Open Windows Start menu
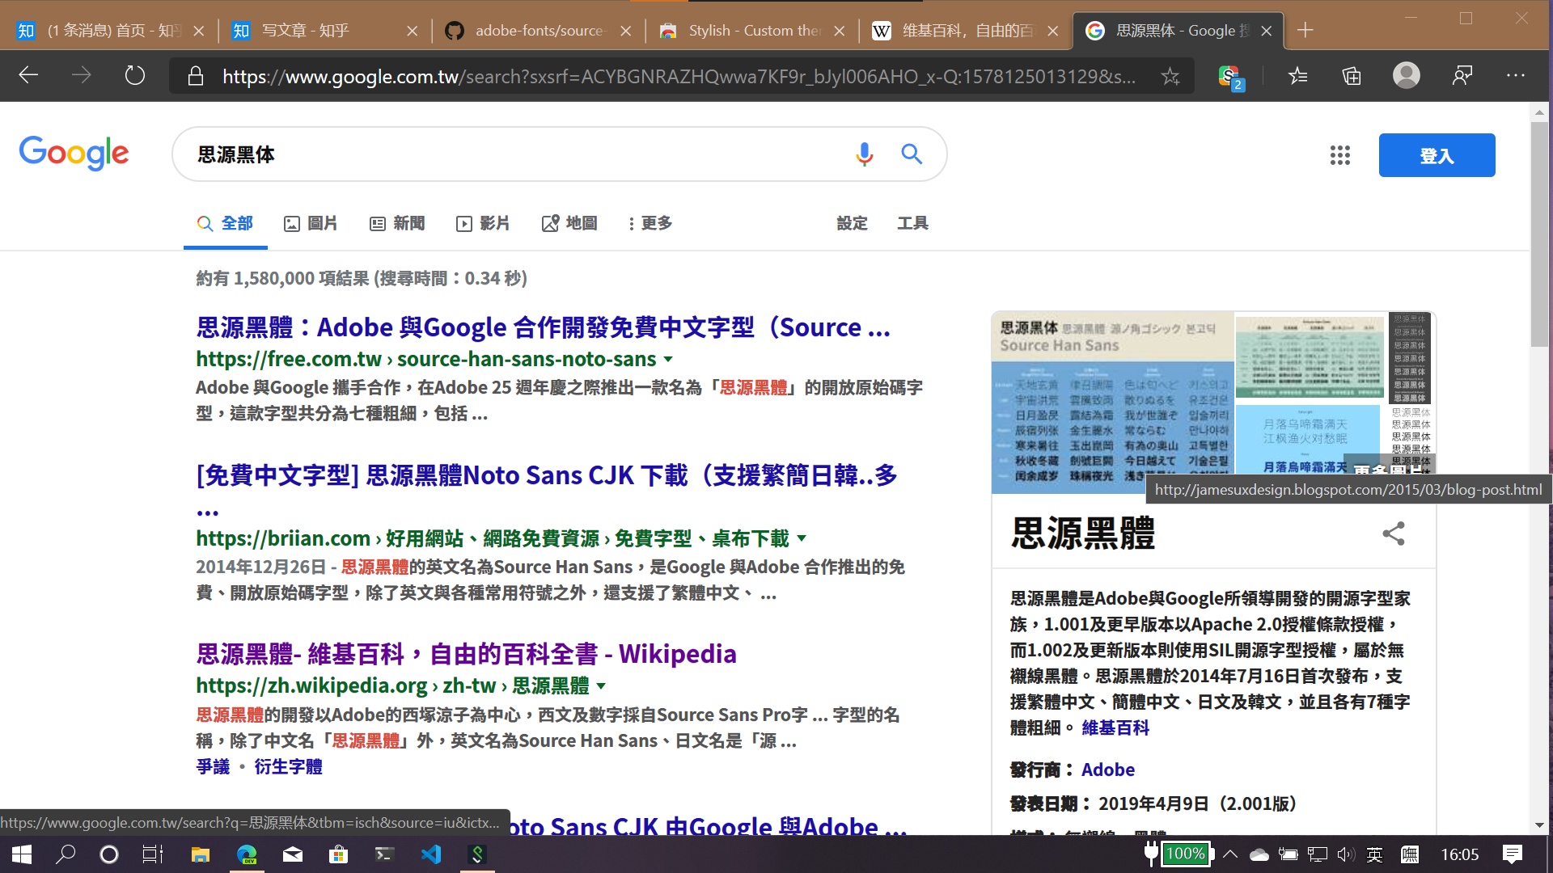The image size is (1553, 873). 22,854
